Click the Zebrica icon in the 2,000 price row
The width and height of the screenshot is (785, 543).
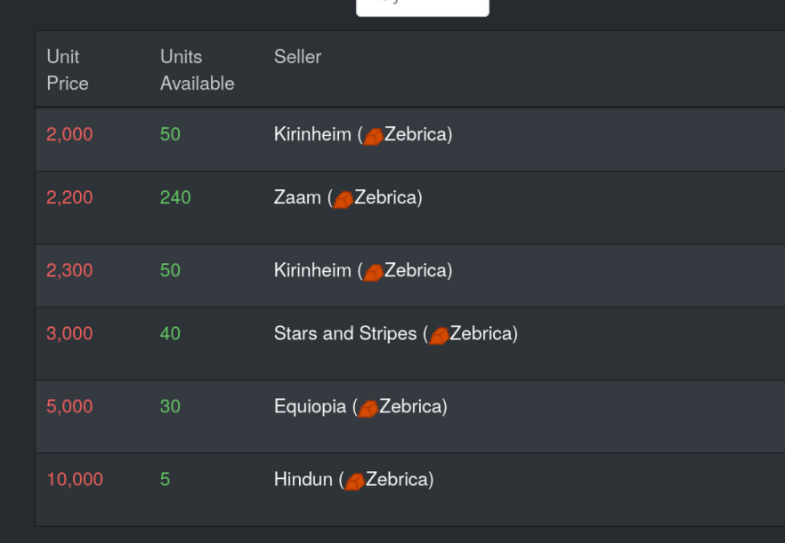(374, 137)
